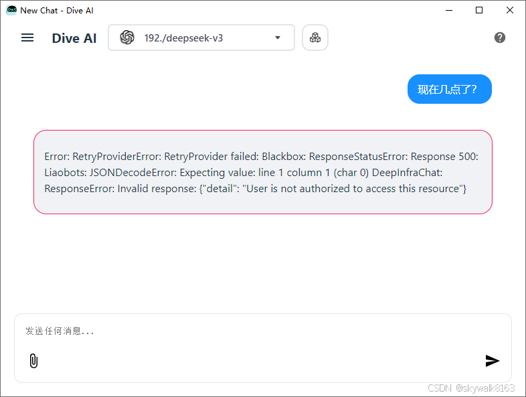Open the hamburger sidebar menu
The width and height of the screenshot is (526, 397).
(x=27, y=37)
